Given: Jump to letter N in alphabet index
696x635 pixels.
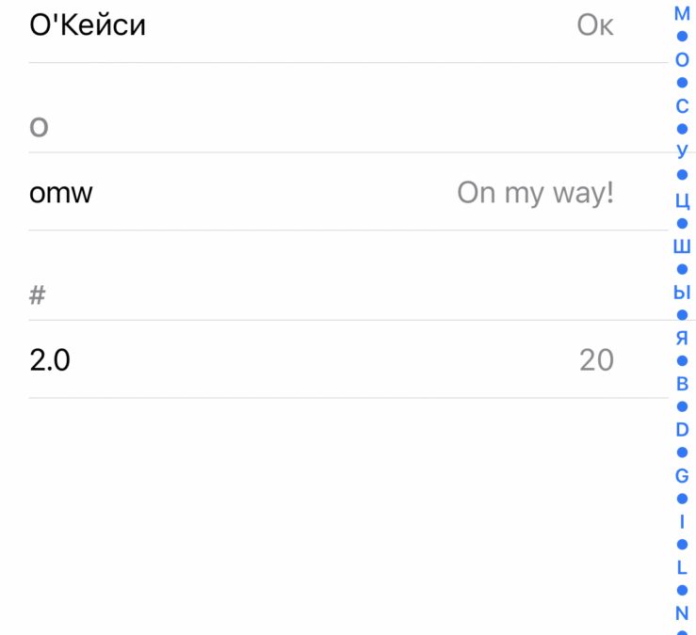Looking at the screenshot, I should (682, 613).
